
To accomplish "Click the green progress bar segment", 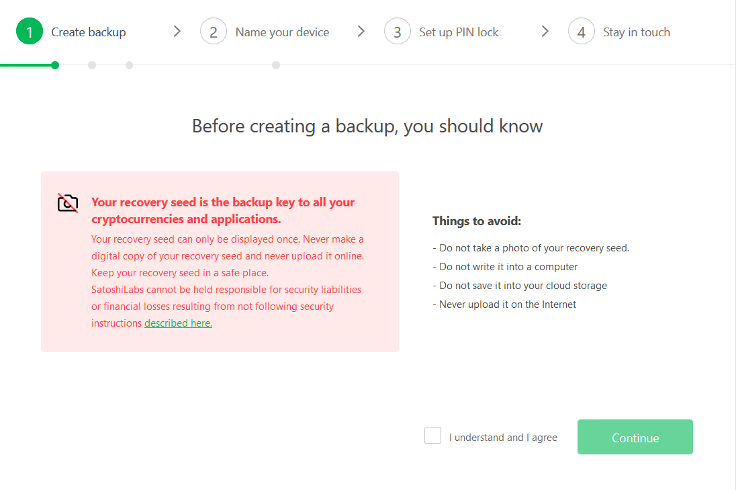I will (28, 65).
